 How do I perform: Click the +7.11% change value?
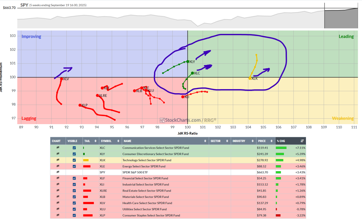[x=300, y=148]
